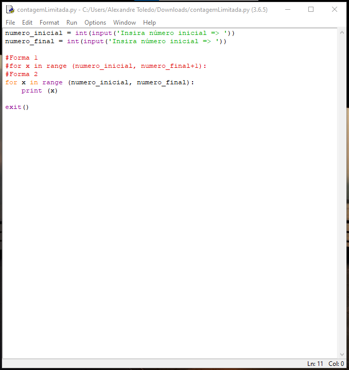Click the #Forma 1 comment line
This screenshot has width=349, height=370.
click(22, 58)
